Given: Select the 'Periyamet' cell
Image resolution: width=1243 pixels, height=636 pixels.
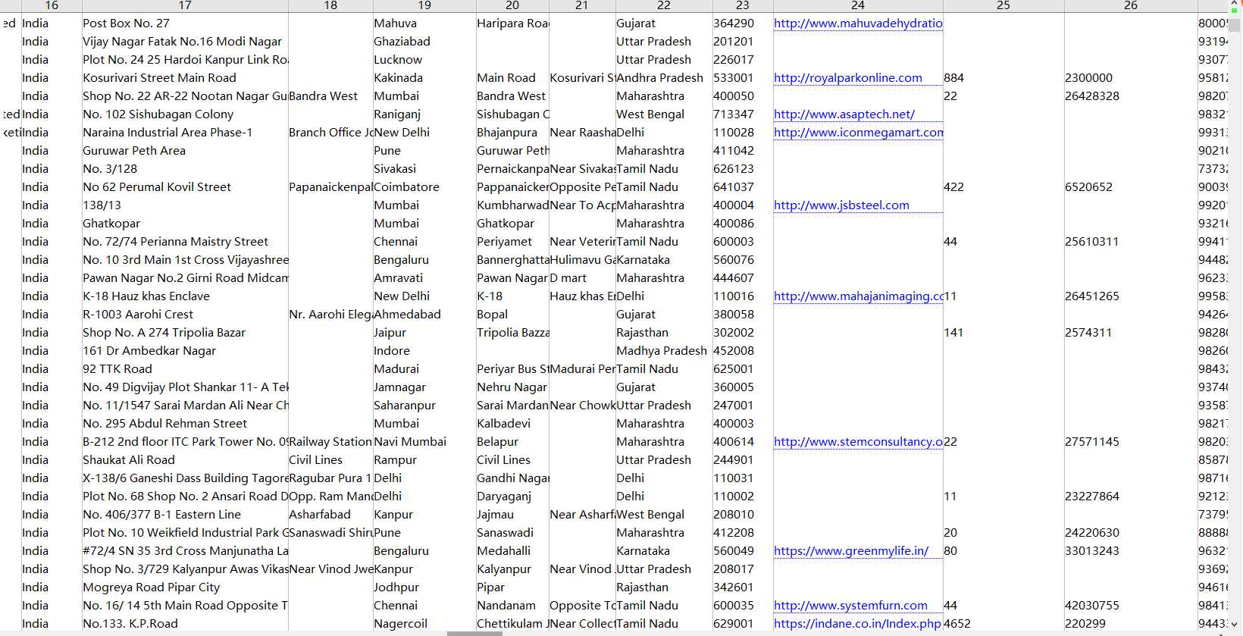Looking at the screenshot, I should click(512, 242).
